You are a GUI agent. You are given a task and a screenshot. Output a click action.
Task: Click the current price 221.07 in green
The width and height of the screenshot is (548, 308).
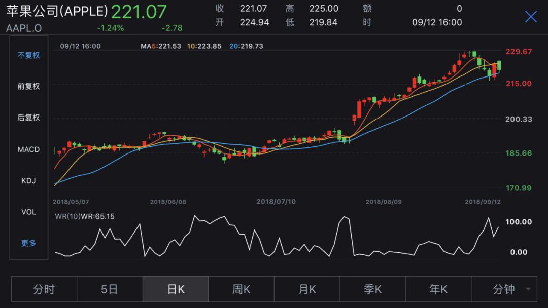[139, 12]
